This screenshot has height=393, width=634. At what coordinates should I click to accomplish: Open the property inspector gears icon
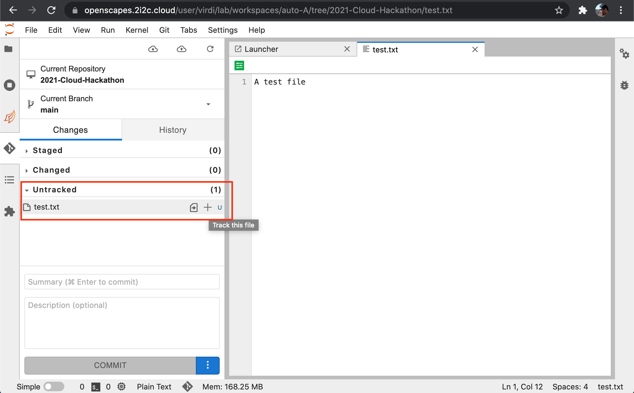coord(624,54)
